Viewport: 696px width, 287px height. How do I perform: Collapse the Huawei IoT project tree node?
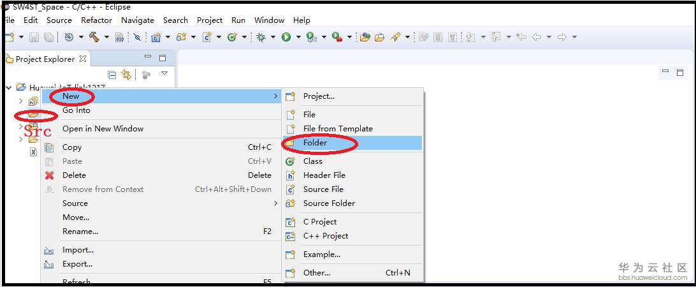(8, 87)
